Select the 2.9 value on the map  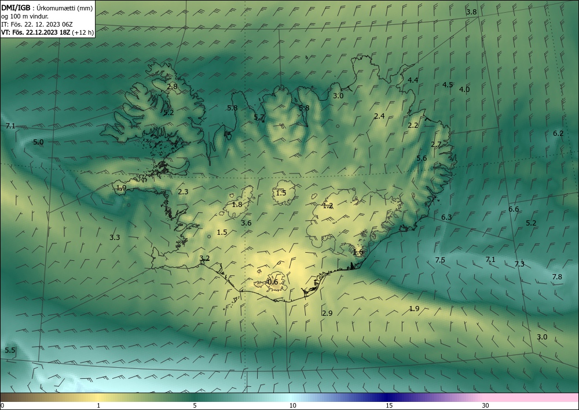[327, 313]
